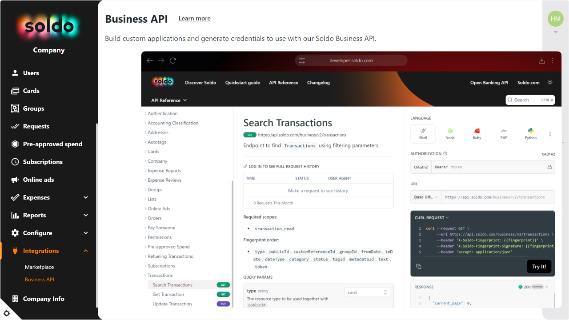Click the Integrations plug icon
The width and height of the screenshot is (569, 320).
tap(15, 251)
